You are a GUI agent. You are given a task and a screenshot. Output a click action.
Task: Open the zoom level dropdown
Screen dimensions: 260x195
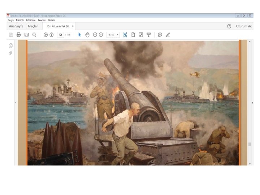point(118,35)
